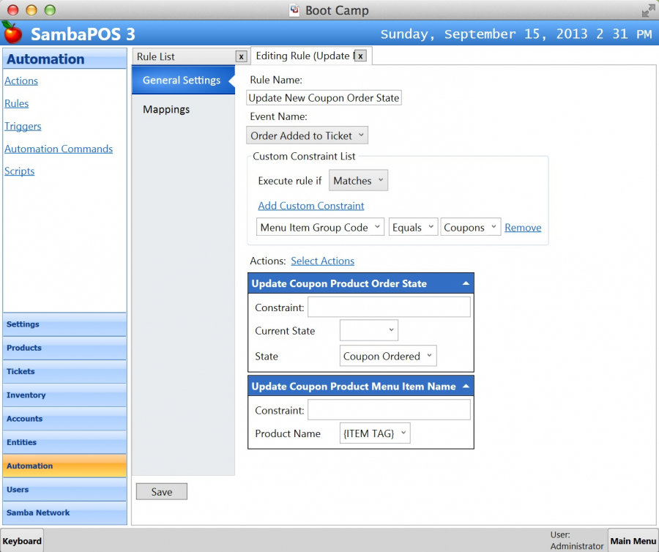Open the State dropdown showing Coupon Ordered
The height and width of the screenshot is (552, 659).
[388, 357]
